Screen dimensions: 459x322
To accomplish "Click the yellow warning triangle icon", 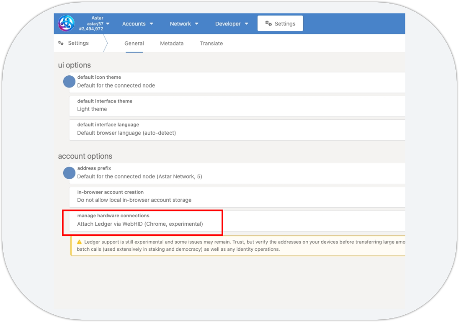I will tap(79, 242).
